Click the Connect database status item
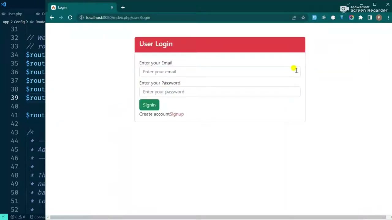The image size is (392, 220). (38, 217)
